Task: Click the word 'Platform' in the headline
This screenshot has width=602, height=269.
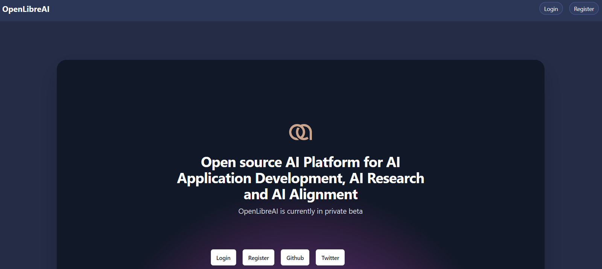Action: pos(331,162)
